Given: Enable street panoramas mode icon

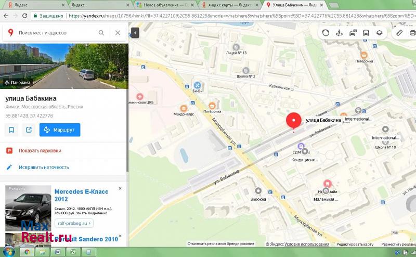Looking at the screenshot, I should pyautogui.click(x=339, y=32).
